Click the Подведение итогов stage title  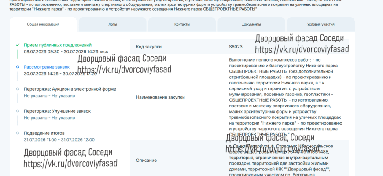44,133
